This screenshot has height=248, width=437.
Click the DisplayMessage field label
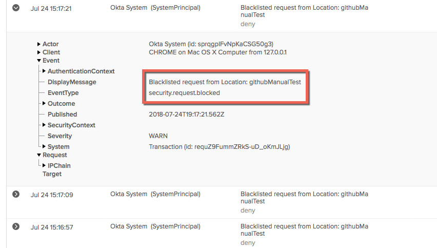click(72, 82)
